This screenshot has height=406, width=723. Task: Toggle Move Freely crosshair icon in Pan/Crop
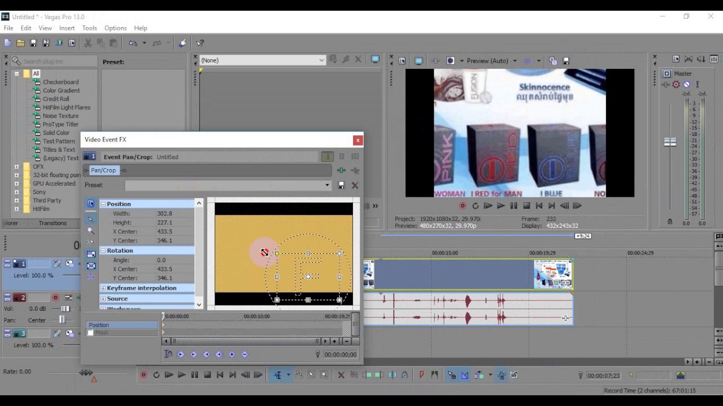coord(91,277)
